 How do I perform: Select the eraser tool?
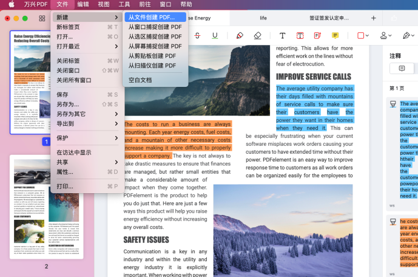tap(257, 35)
